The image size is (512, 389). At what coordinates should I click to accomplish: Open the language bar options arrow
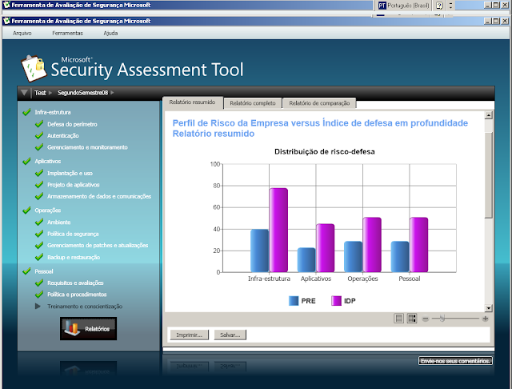(450, 6)
